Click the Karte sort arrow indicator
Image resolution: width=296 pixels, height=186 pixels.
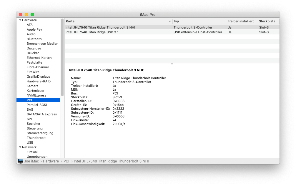(x=170, y=21)
